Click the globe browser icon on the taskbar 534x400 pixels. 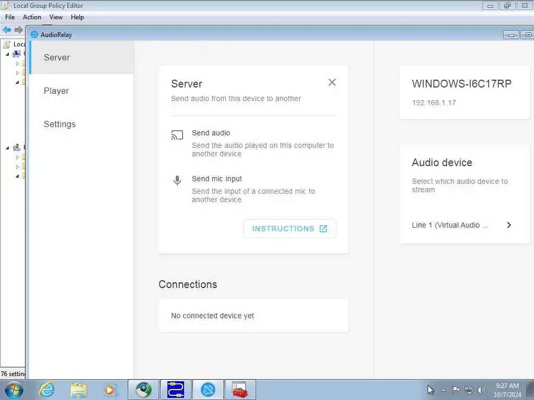point(143,390)
